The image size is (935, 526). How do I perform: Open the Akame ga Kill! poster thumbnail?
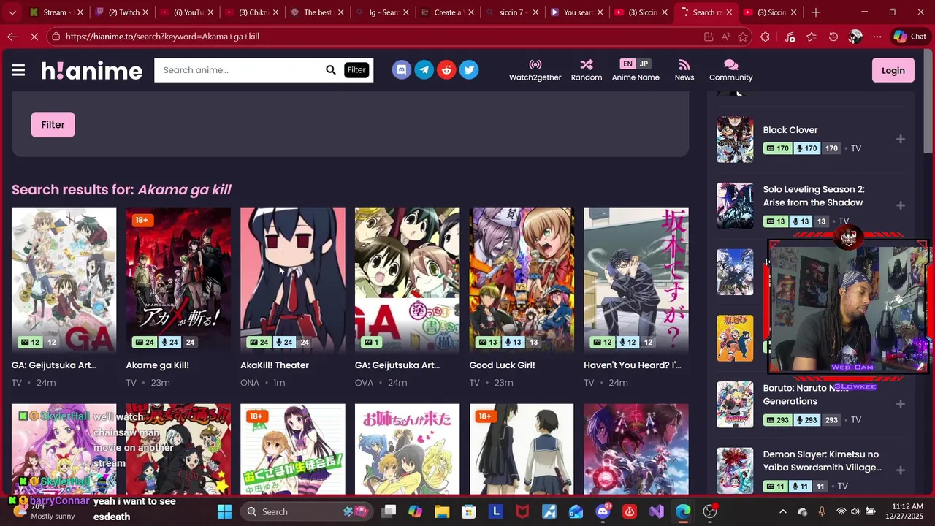pos(178,280)
